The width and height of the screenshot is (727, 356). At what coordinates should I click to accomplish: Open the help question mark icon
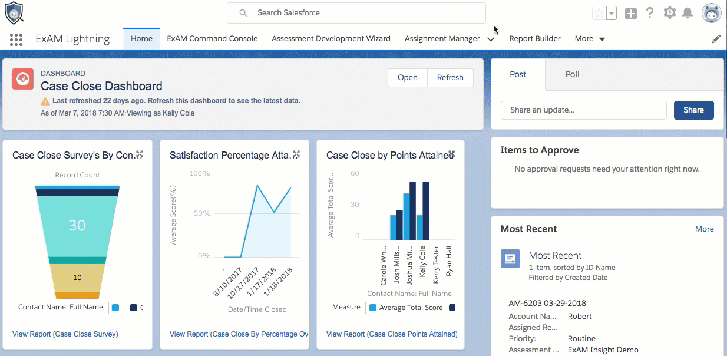(x=650, y=13)
